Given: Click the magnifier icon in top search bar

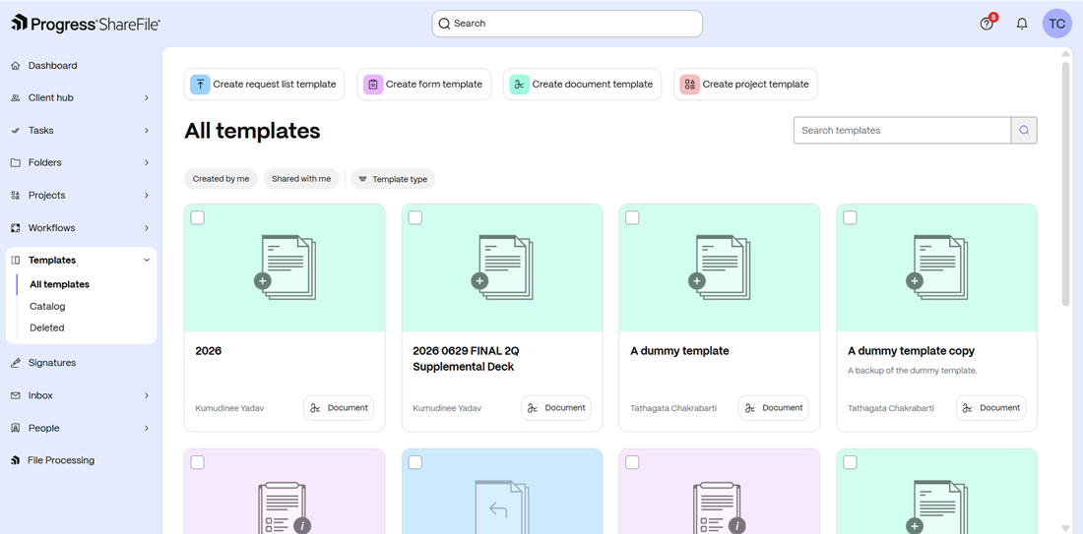Looking at the screenshot, I should point(444,24).
